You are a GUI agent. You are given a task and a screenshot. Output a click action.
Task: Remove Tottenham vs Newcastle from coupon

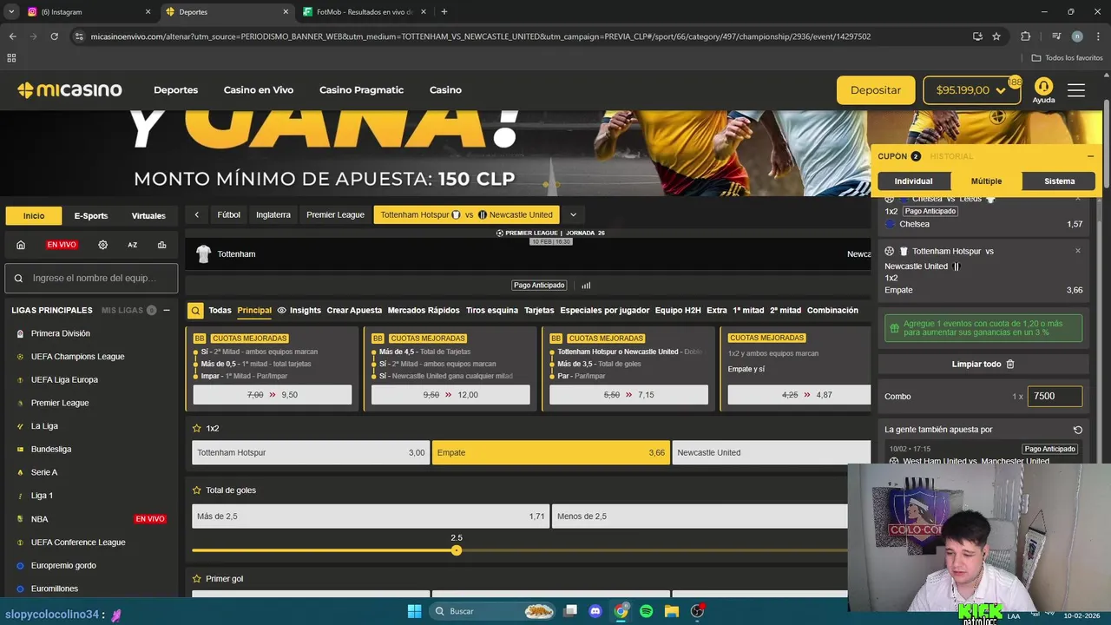1078,251
